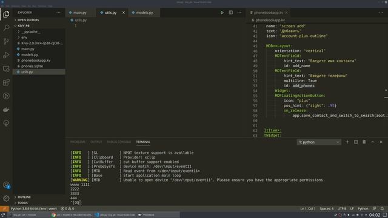
Task: Switch to the Chrome window in taskbar
Action: 72,215
